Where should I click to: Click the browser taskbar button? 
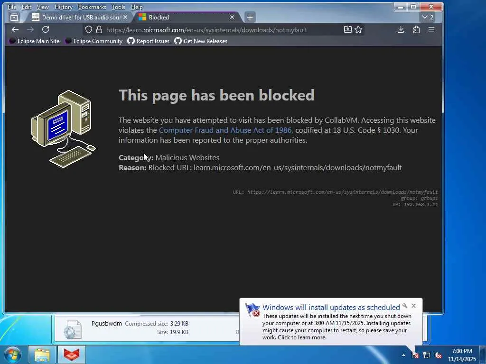pyautogui.click(x=72, y=355)
